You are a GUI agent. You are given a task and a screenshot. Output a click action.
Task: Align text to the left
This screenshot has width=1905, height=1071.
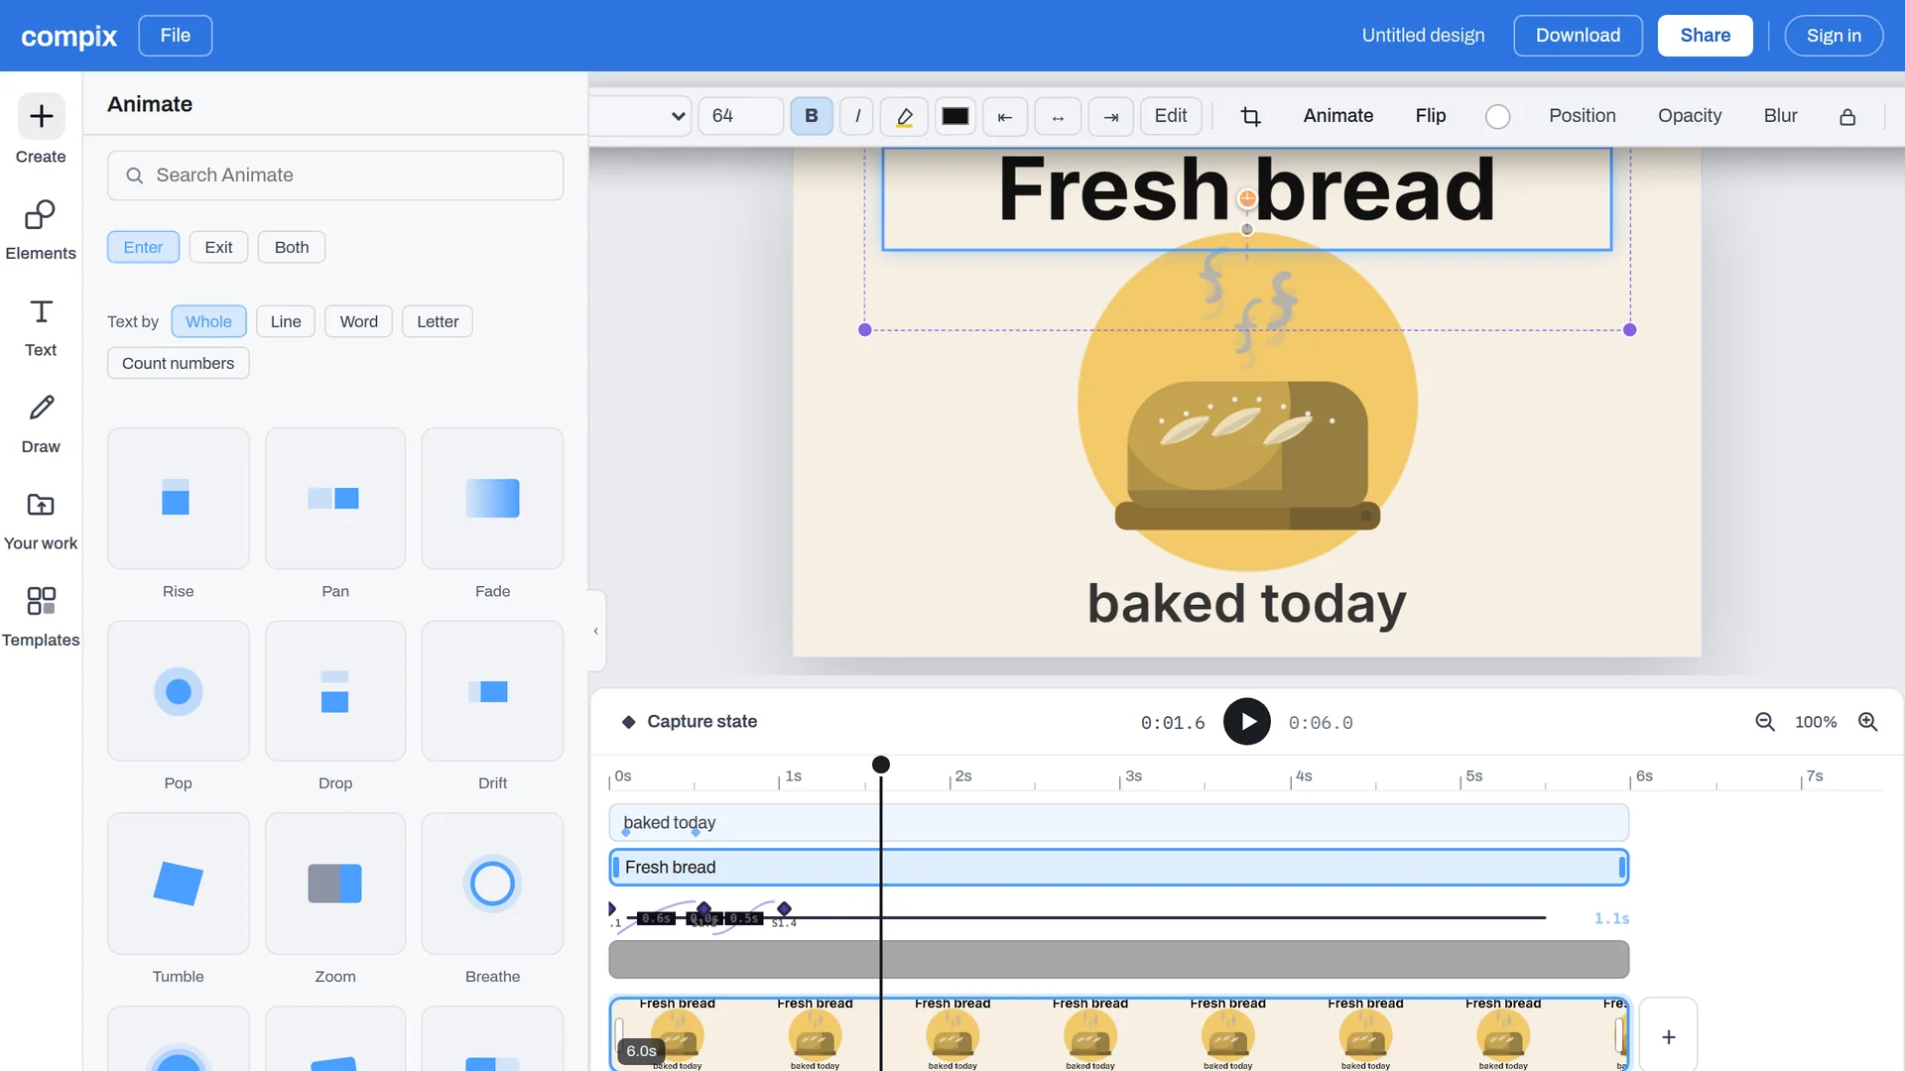pos(1005,116)
